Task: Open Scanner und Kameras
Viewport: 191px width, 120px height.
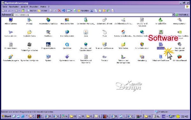Action: [x=104, y=46]
